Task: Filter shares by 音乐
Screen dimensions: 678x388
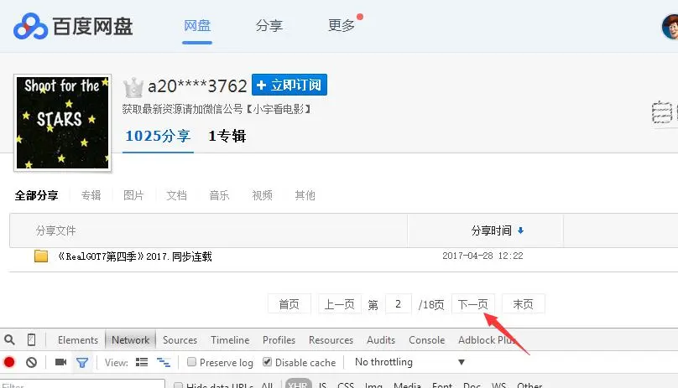Action: [x=219, y=195]
